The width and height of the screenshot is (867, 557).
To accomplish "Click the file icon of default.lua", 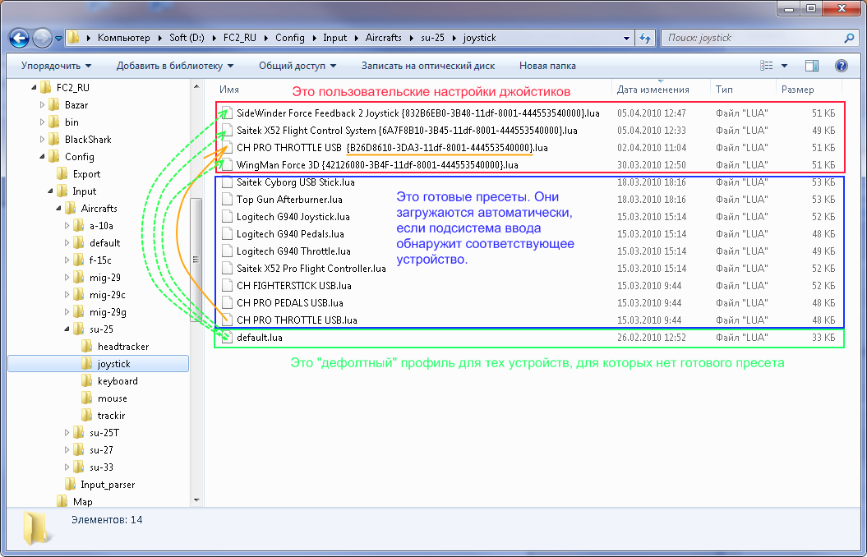I will [x=227, y=338].
